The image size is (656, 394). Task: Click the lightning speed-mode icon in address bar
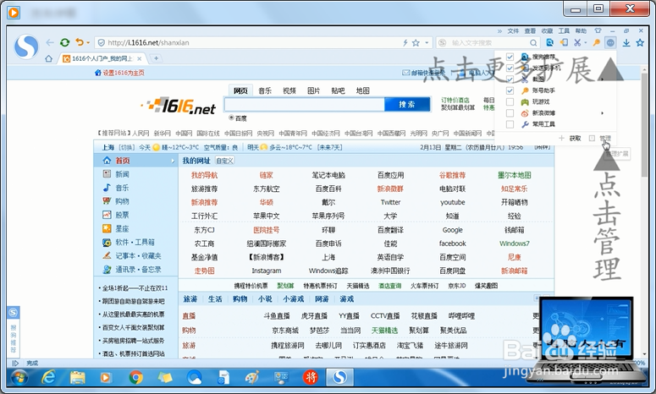point(405,42)
